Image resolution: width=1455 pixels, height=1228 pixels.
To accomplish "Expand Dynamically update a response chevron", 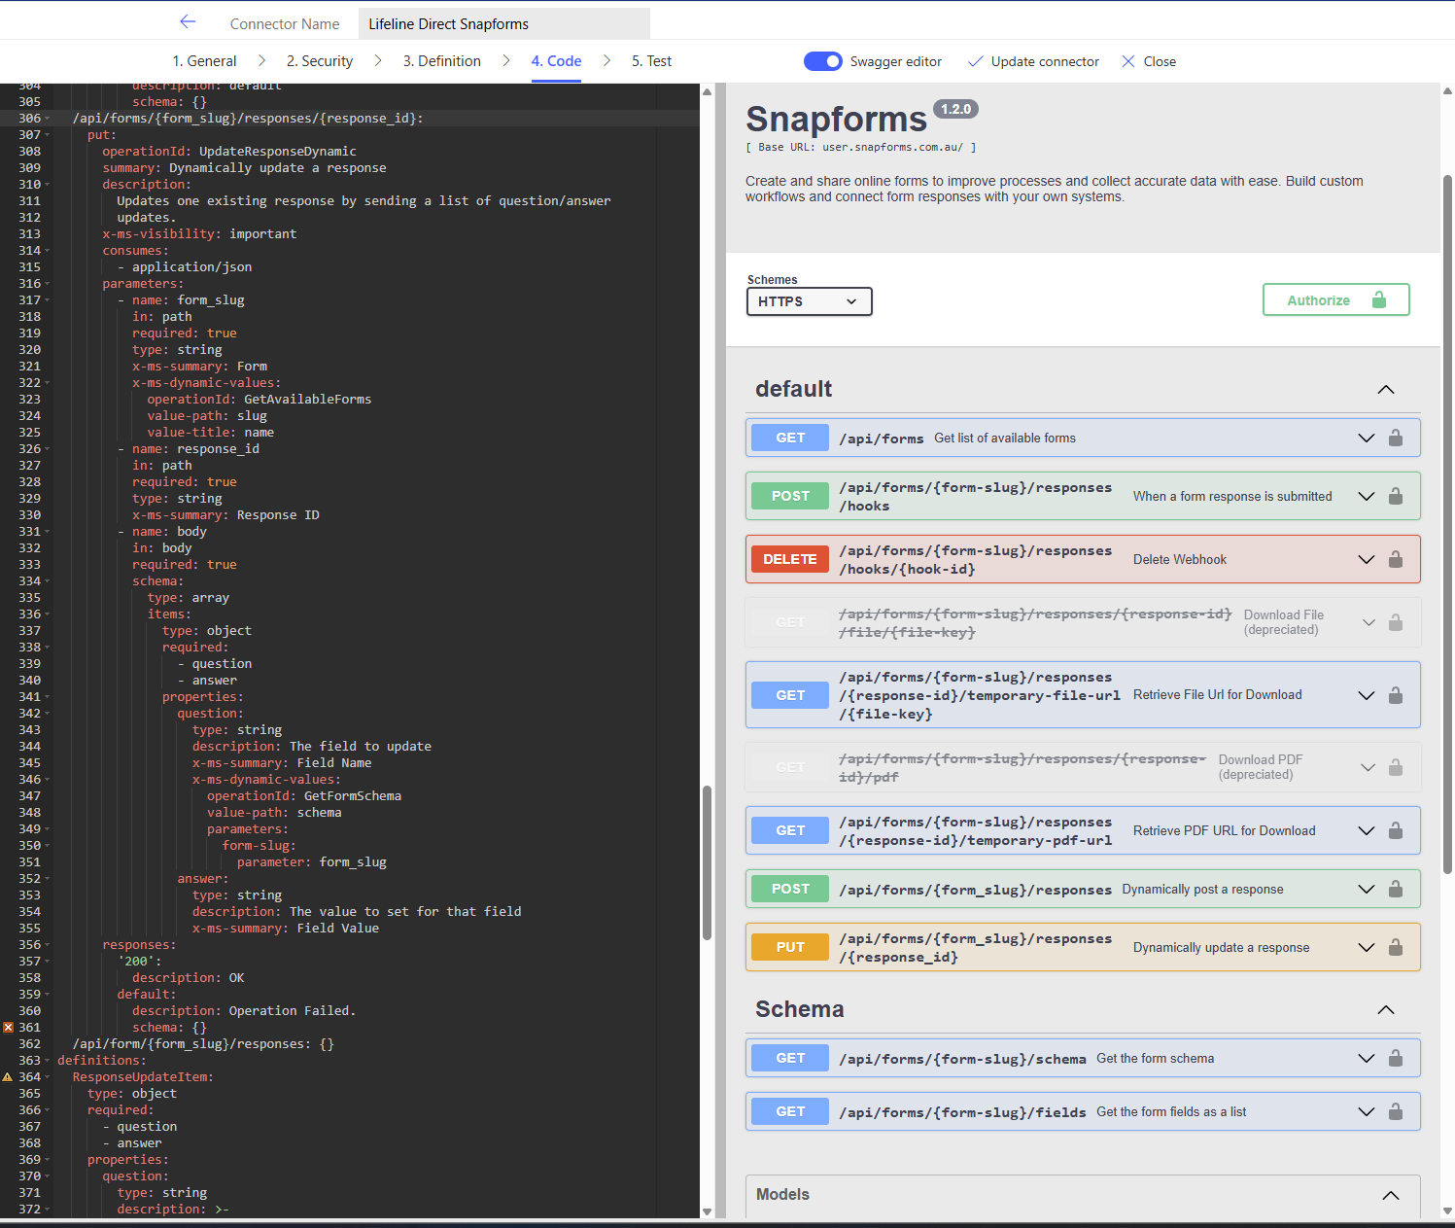I will pos(1367,947).
